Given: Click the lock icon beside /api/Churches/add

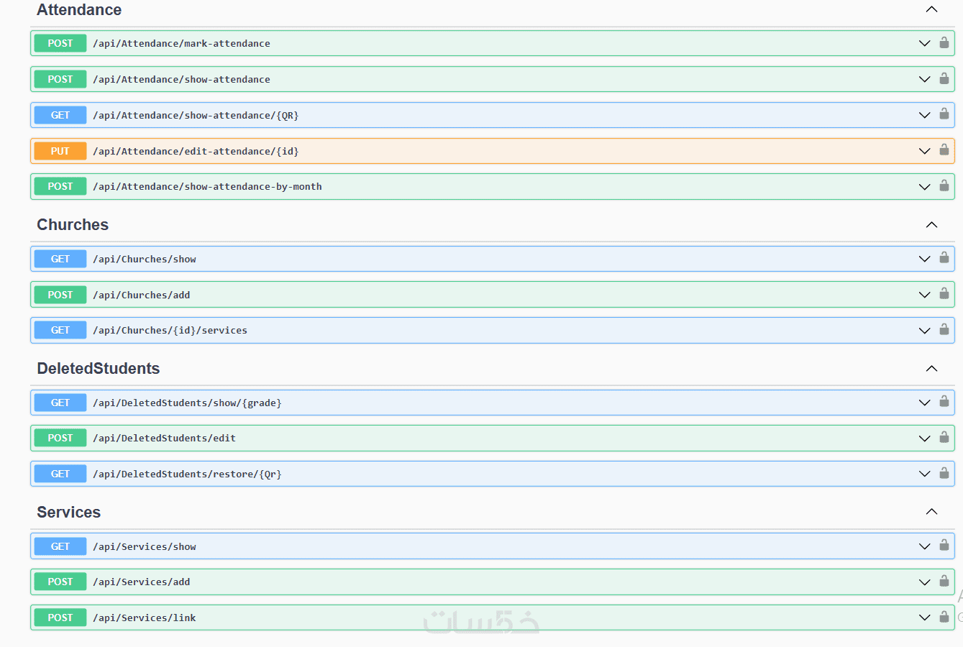Looking at the screenshot, I should coord(944,294).
